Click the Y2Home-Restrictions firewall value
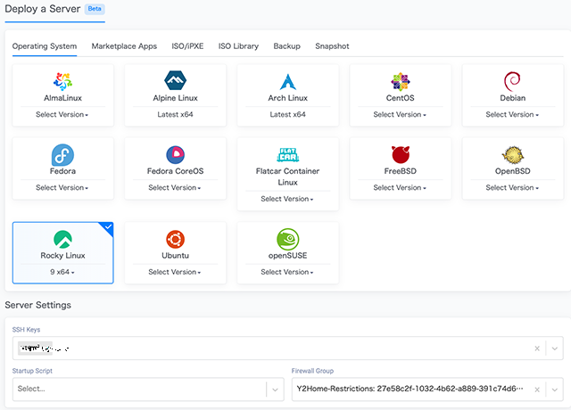 pyautogui.click(x=410, y=389)
